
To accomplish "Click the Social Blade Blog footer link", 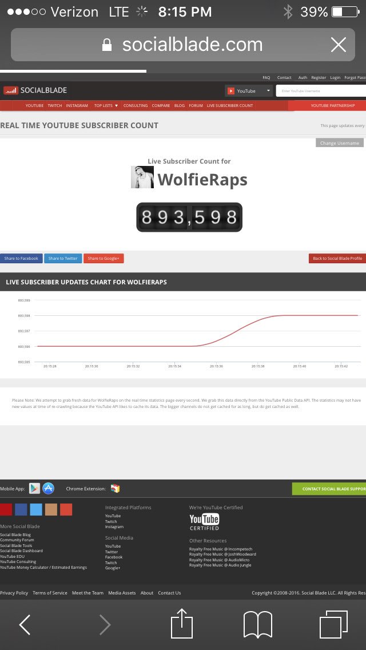I will click(x=15, y=535).
